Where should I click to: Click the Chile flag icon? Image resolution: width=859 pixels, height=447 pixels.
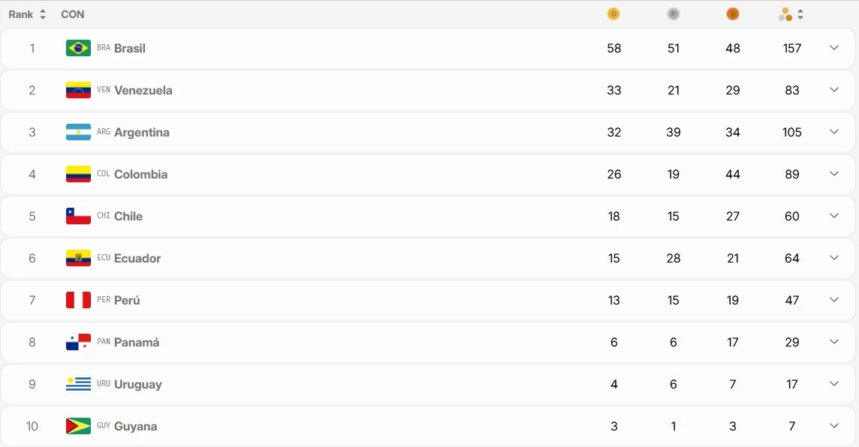click(x=78, y=216)
